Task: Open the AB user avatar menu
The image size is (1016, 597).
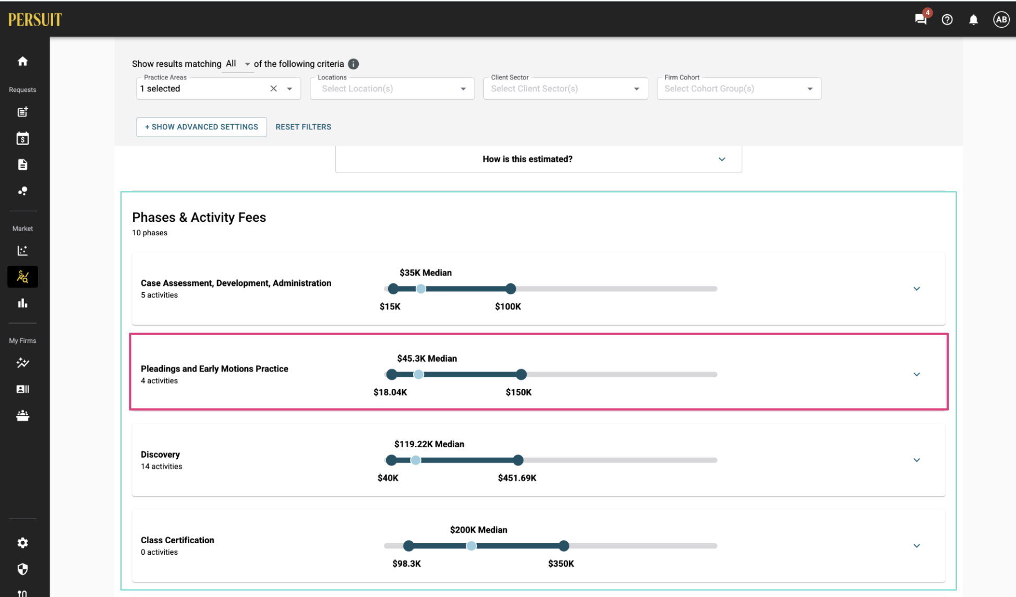Action: pos(1001,20)
